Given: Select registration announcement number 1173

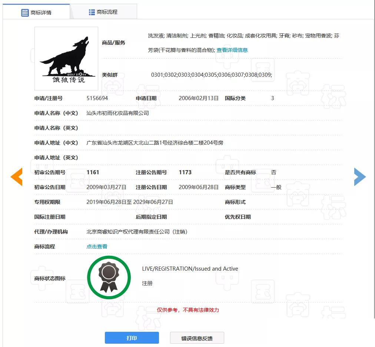Looking at the screenshot, I should [x=185, y=172].
